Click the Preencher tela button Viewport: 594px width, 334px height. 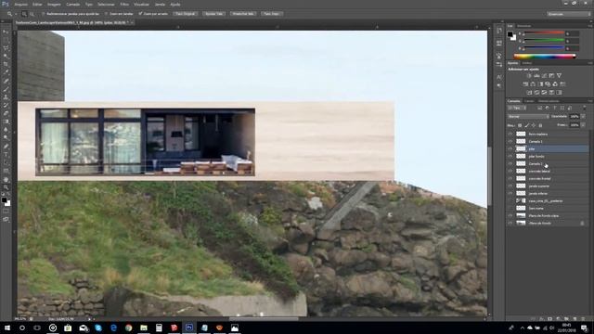click(x=243, y=14)
